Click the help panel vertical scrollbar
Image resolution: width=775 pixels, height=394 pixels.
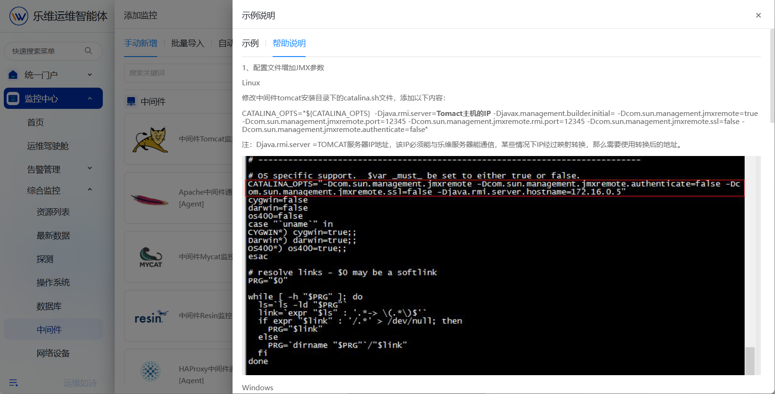[x=772, y=75]
